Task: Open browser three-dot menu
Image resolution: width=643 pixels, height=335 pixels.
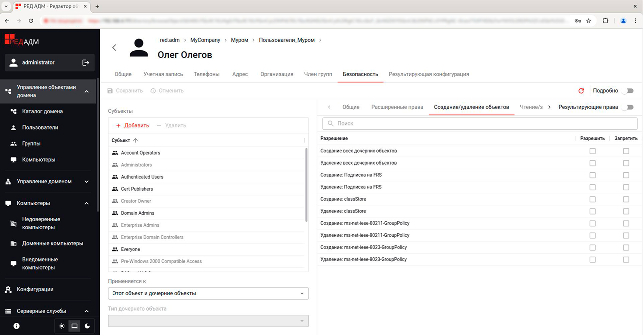Action: [x=635, y=21]
